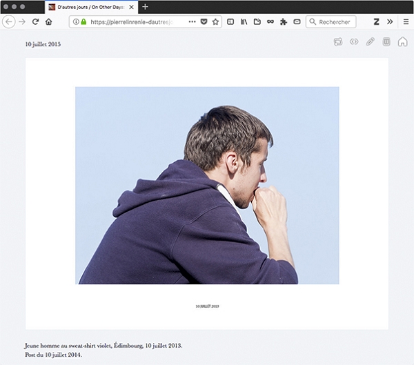Open the Firefox hamburger menu
The width and height of the screenshot is (414, 365).
(x=406, y=22)
